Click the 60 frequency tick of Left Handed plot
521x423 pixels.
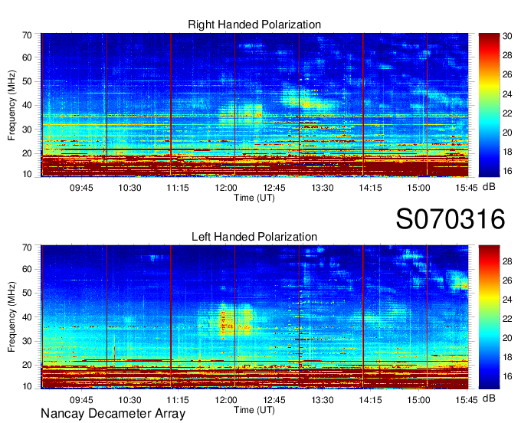point(27,269)
